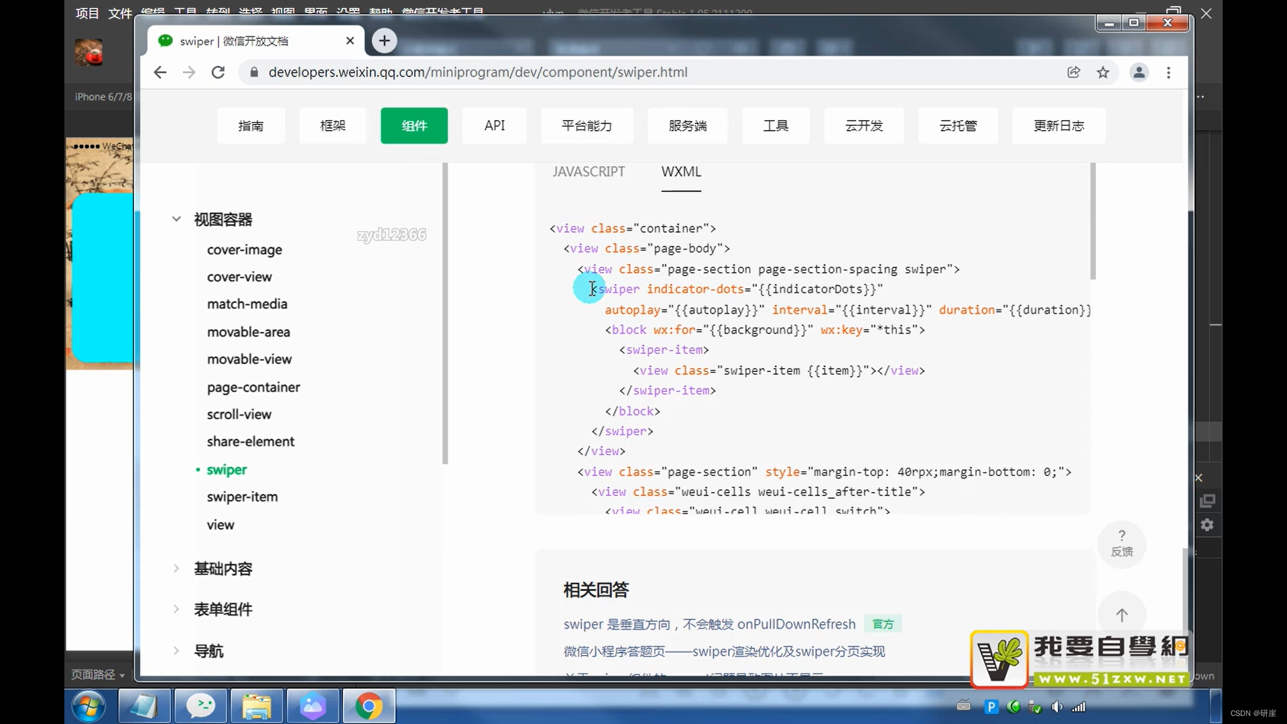The width and height of the screenshot is (1287, 724).
Task: Click the settings gear in DevTools window
Action: tap(1207, 525)
